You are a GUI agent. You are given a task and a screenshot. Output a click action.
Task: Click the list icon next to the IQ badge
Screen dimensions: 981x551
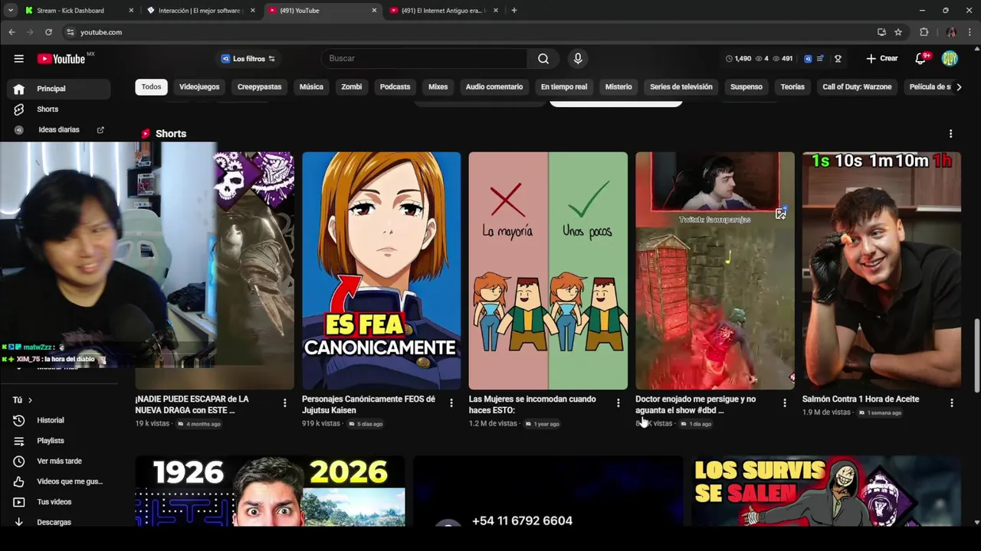tap(821, 59)
